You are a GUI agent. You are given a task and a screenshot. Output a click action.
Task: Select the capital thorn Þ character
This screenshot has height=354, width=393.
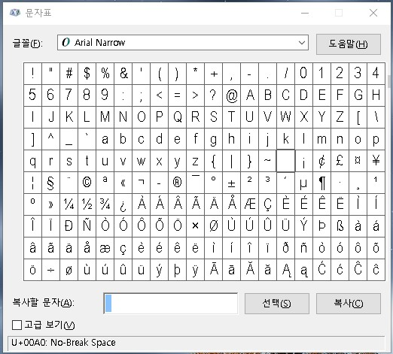(321, 226)
